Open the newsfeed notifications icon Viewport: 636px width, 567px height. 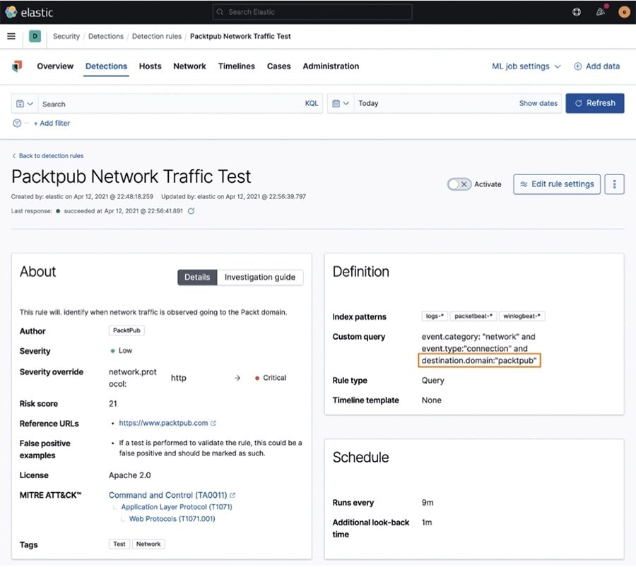point(600,12)
